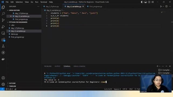This screenshot has width=173, height=97.
Task: Open the Run and Debug view
Action: pos(3,27)
